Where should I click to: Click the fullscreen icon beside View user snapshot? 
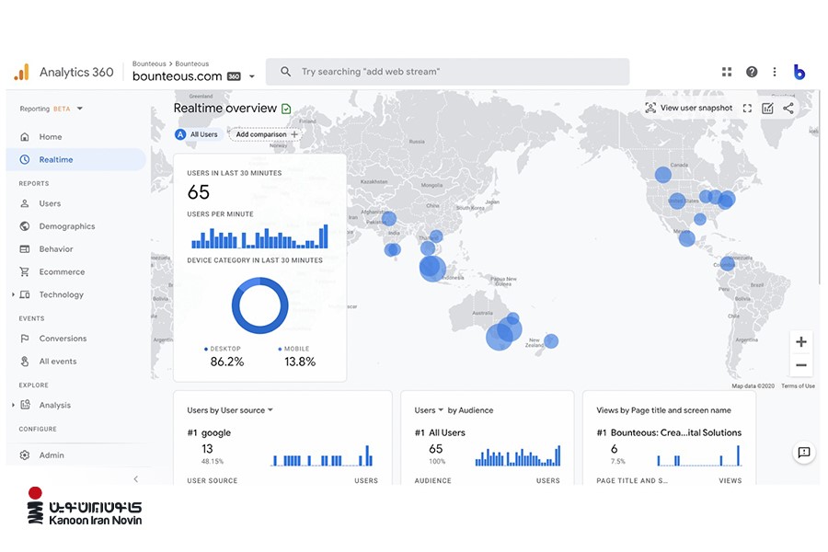(747, 109)
